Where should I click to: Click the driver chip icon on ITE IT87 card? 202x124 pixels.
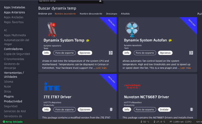click(x=111, y=109)
